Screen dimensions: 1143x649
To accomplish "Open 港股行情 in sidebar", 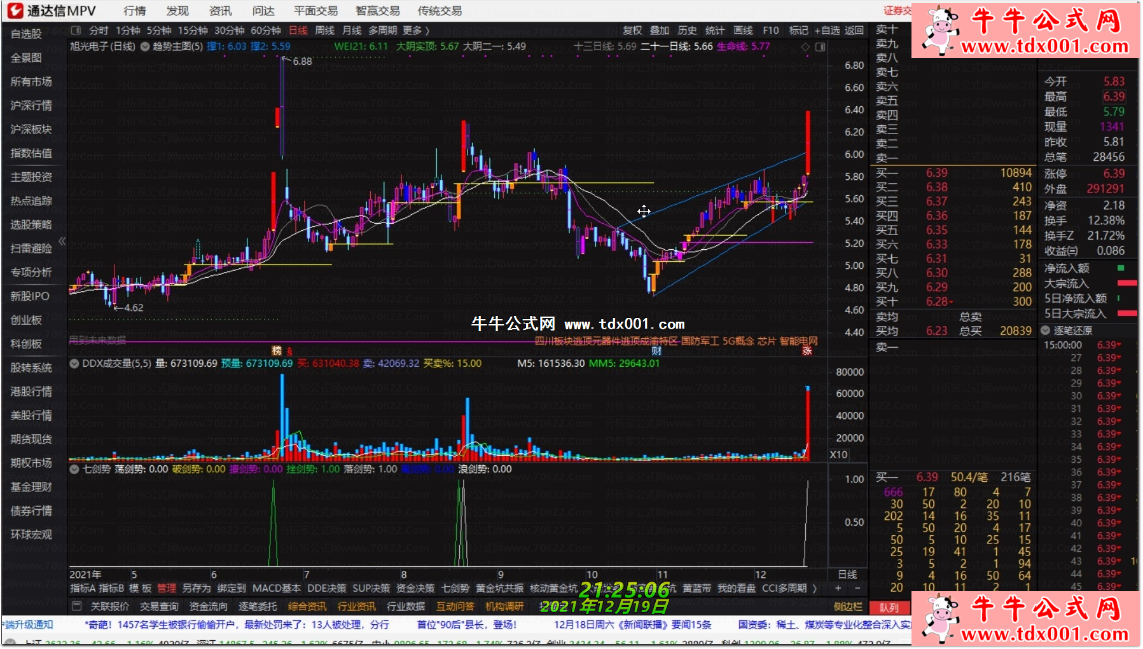I will click(x=31, y=391).
